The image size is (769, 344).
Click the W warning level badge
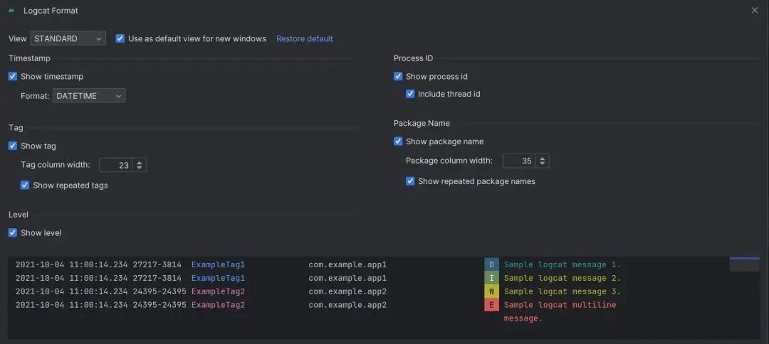[x=491, y=291]
